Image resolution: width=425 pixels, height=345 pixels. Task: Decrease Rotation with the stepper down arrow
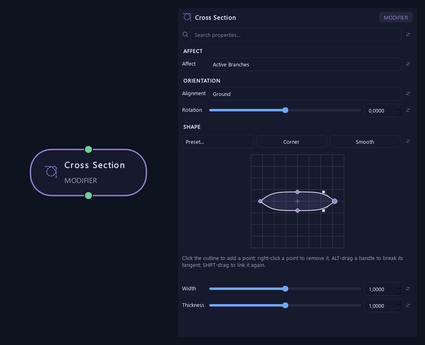(398, 113)
